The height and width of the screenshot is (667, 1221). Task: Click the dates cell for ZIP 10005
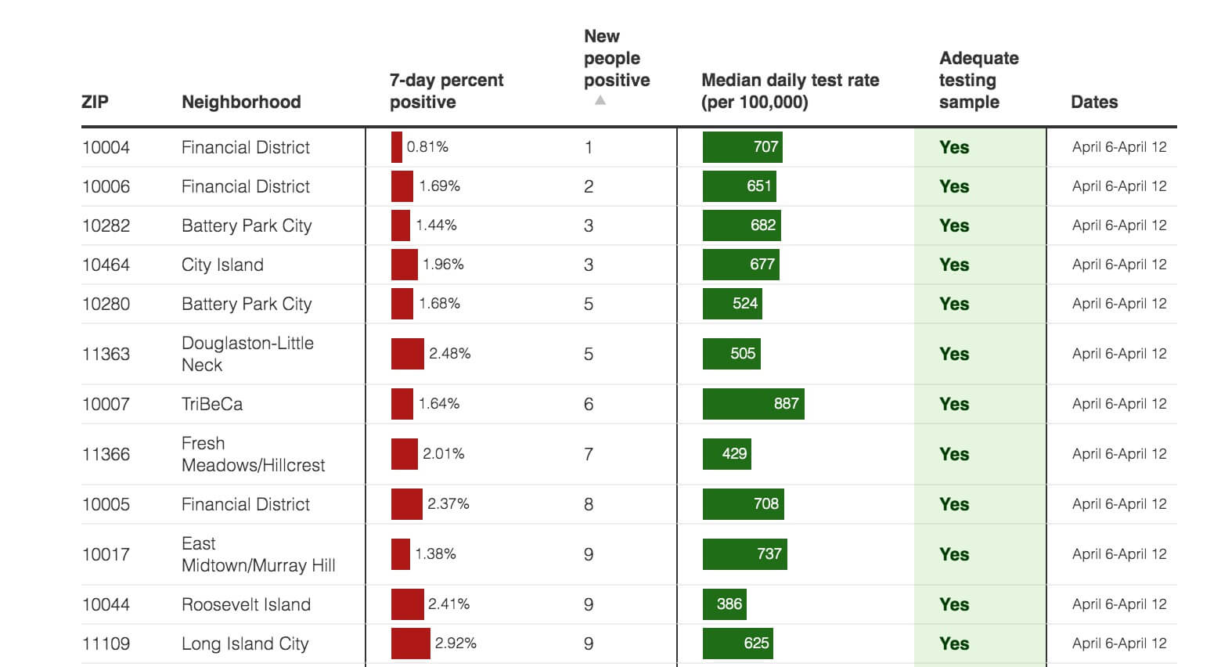(1118, 504)
